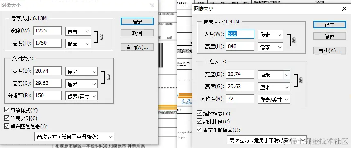Close the right 图像大小 dialog
This screenshot has height=148, width=351.
coord(345,9)
